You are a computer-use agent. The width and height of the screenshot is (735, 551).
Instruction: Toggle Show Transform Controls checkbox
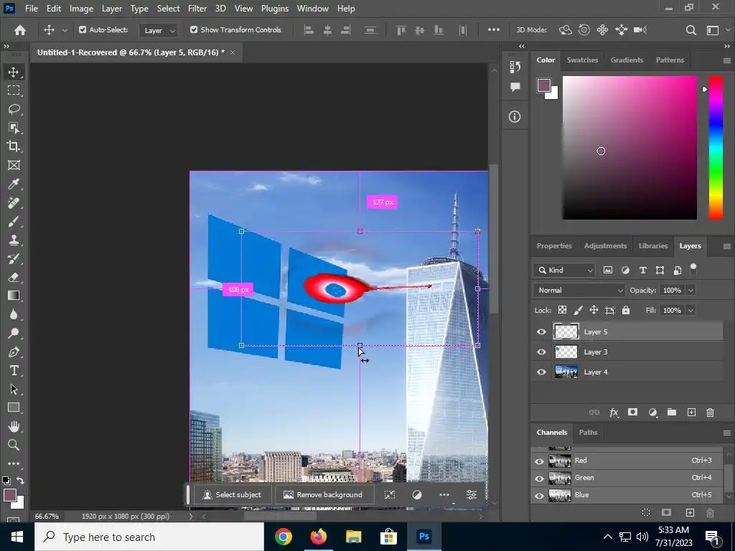194,29
